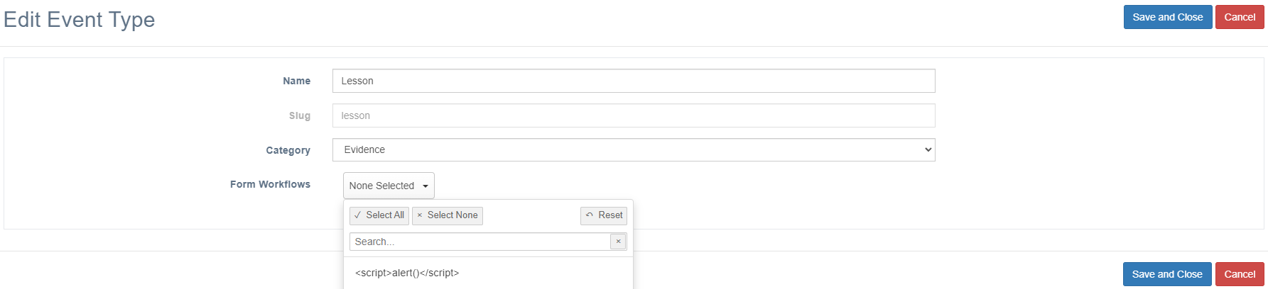Click Save and Close at the top
Screen dimensions: 1268x289
coord(1168,17)
